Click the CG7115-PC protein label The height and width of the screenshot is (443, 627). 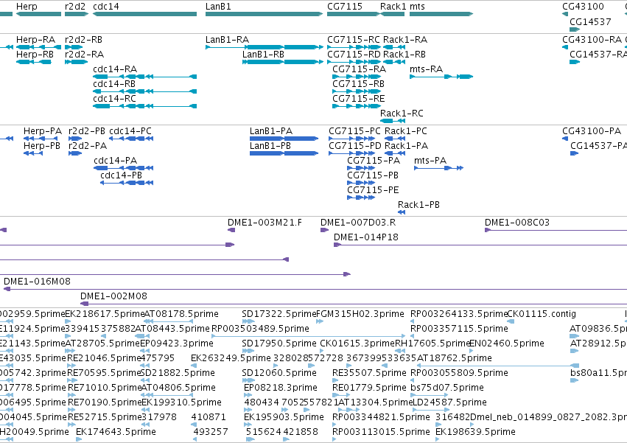point(354,131)
